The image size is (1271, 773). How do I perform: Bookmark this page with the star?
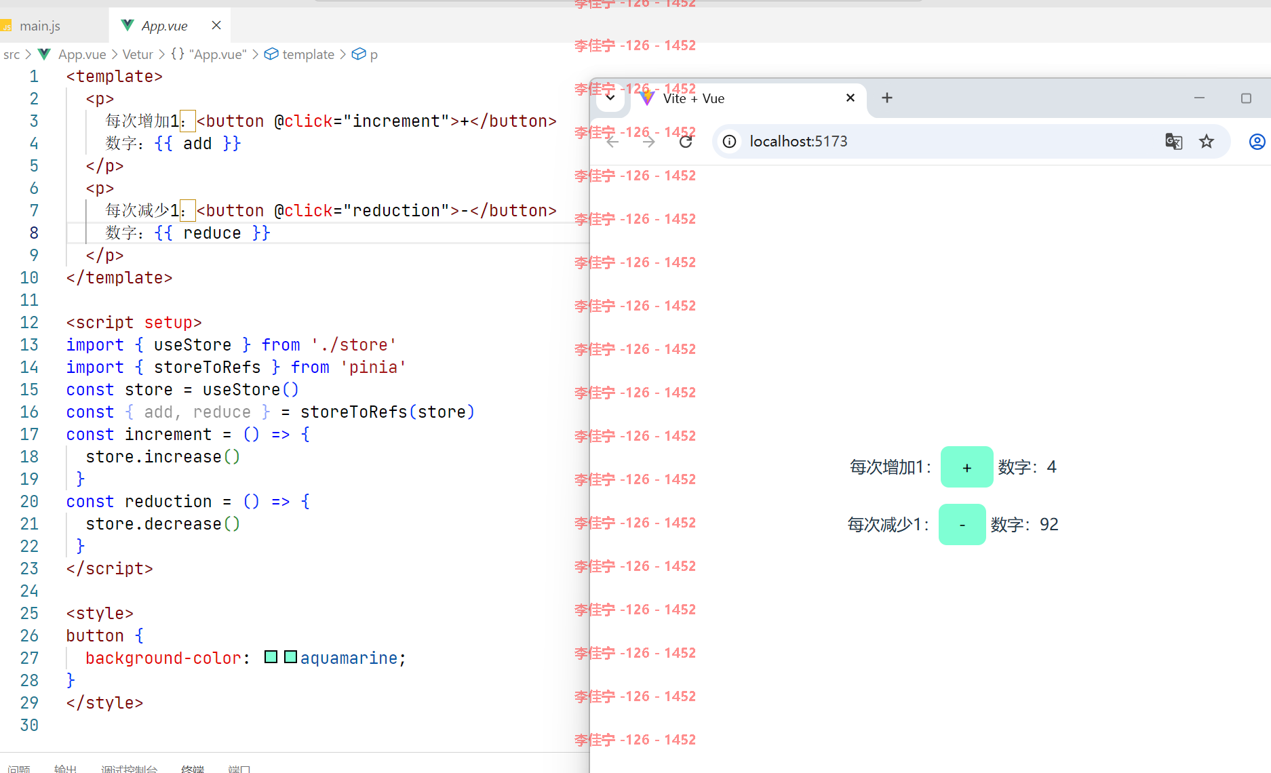(x=1206, y=141)
